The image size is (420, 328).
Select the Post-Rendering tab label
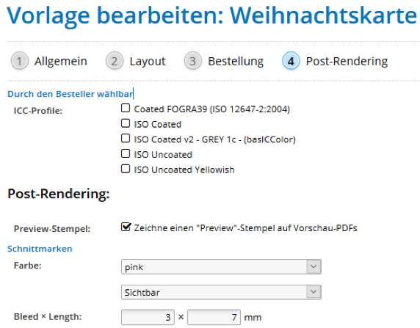[x=347, y=62]
